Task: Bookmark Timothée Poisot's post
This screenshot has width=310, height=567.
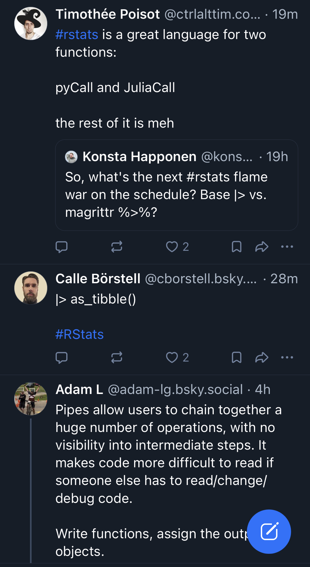Action: (236, 247)
